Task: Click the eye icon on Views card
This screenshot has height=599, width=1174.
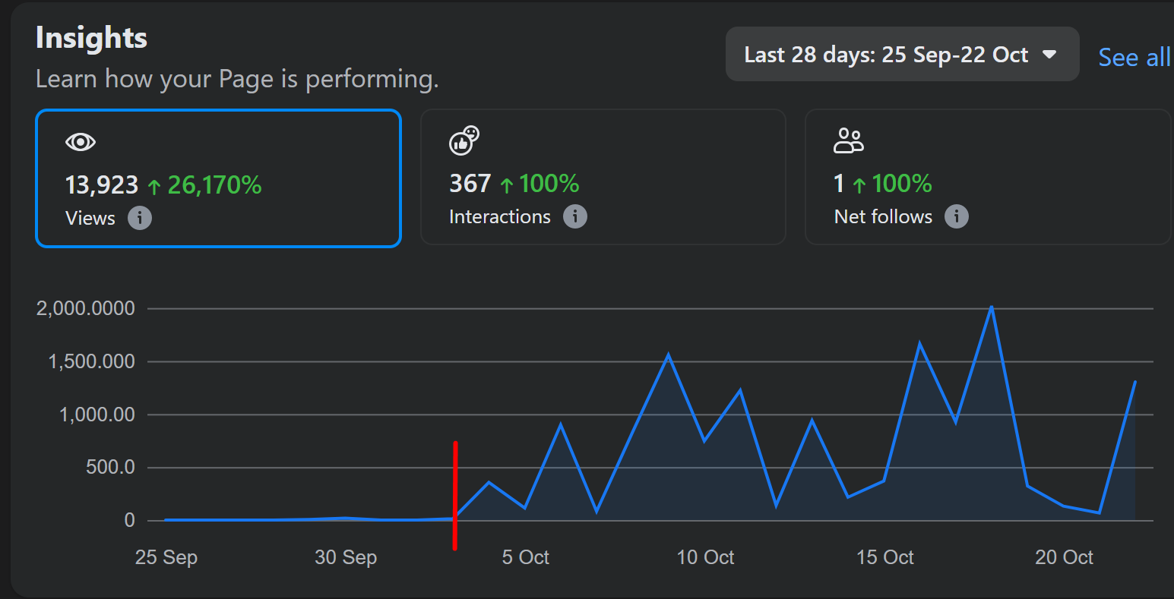Action: click(x=81, y=142)
